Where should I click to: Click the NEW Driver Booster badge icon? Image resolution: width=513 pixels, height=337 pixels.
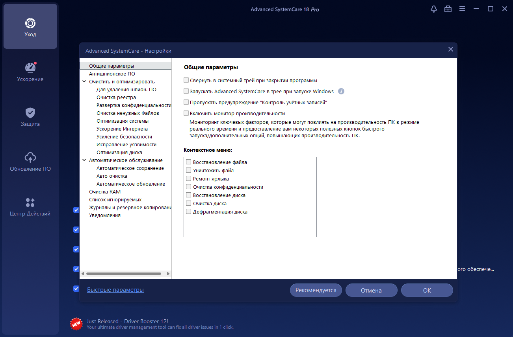pyautogui.click(x=76, y=324)
